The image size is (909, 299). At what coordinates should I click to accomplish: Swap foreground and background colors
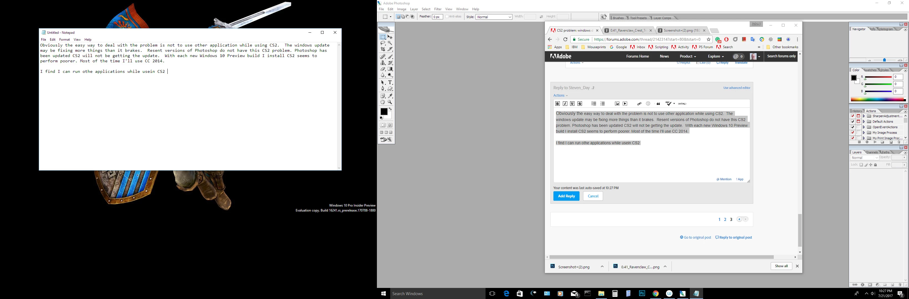[x=390, y=109]
